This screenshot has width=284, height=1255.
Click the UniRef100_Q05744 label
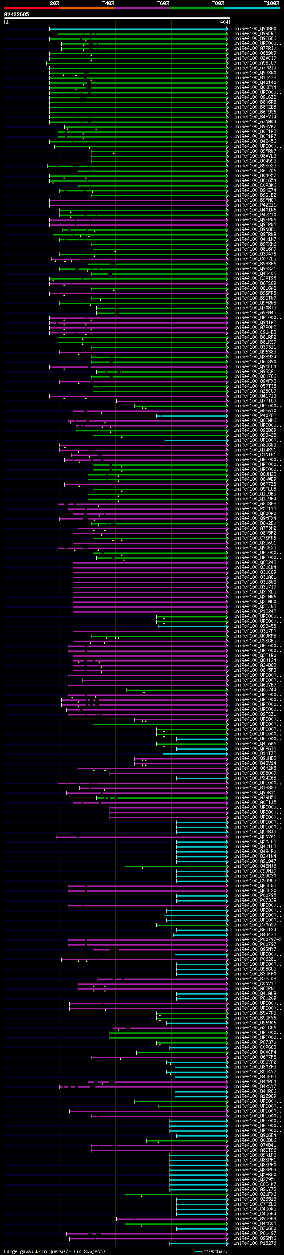(255, 689)
